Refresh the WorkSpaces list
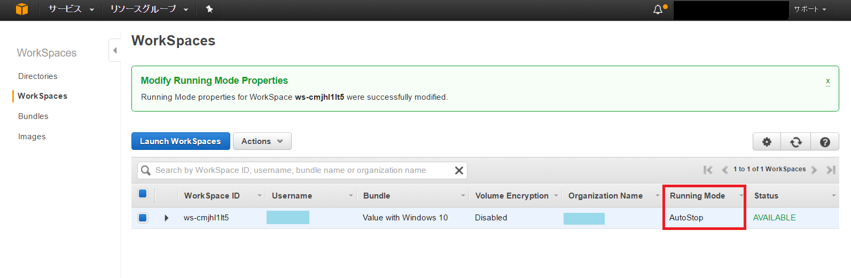 click(x=796, y=142)
